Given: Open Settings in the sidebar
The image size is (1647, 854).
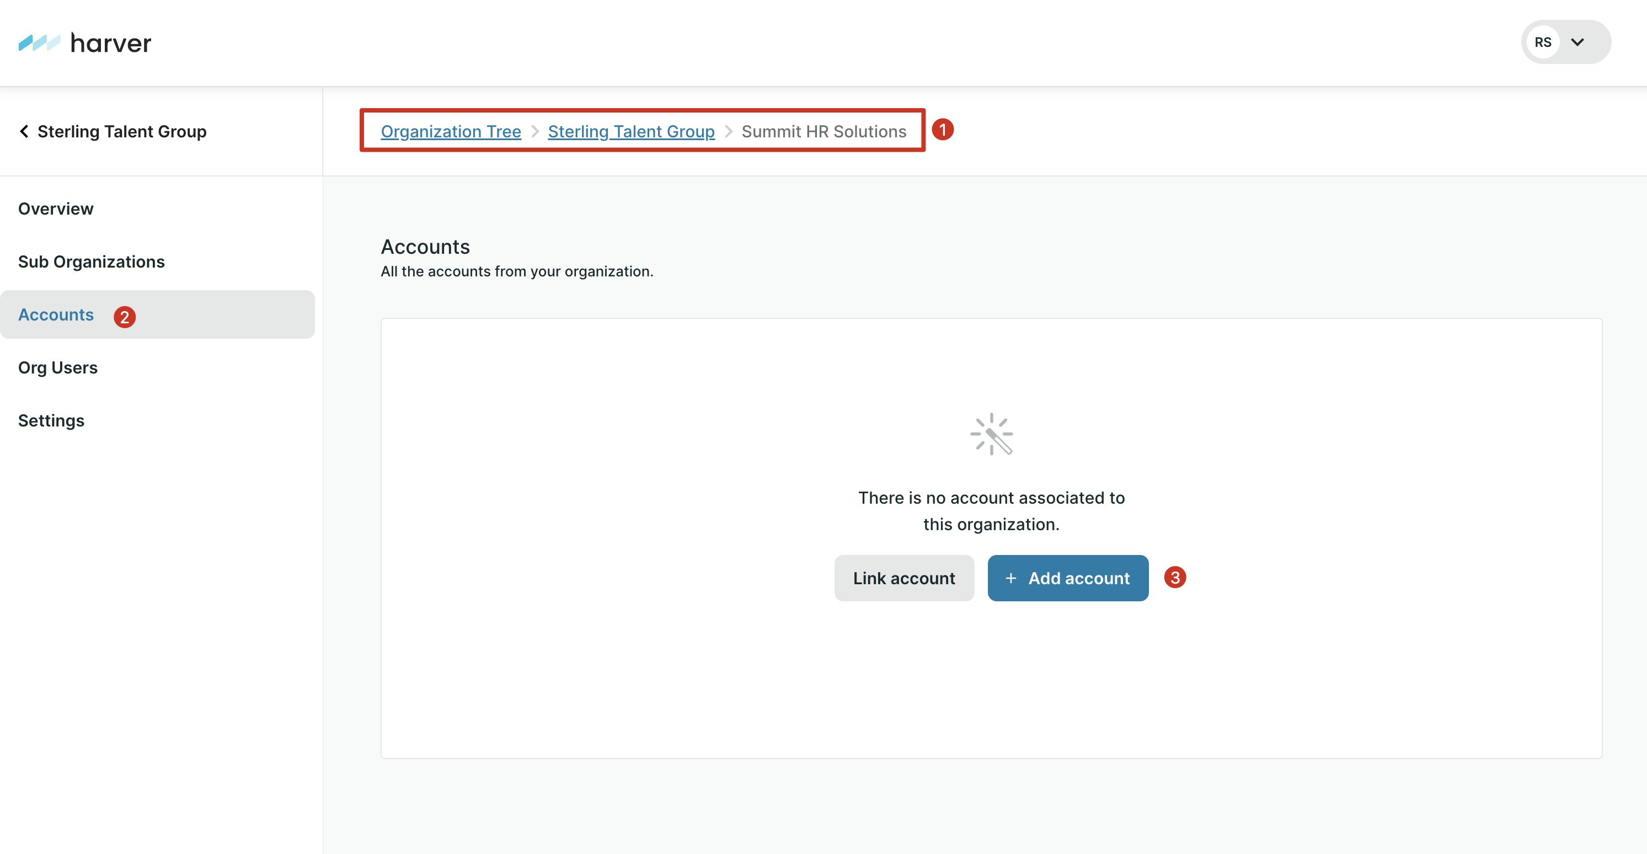Looking at the screenshot, I should (51, 421).
